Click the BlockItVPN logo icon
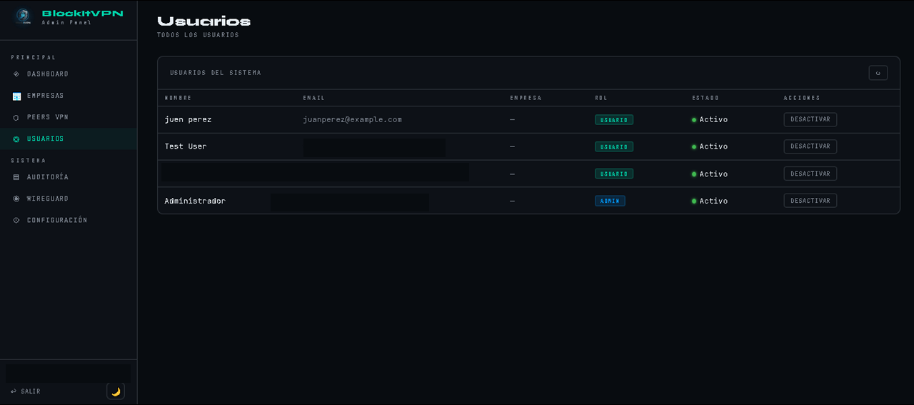 [x=24, y=16]
